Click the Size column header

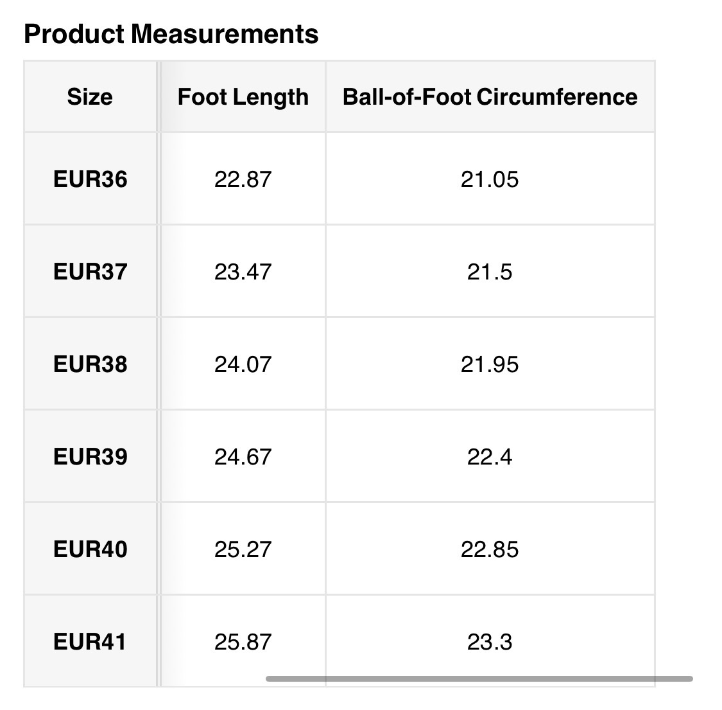pos(90,97)
